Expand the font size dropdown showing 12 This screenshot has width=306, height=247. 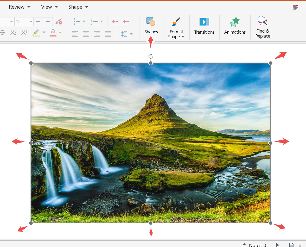[x=31, y=21]
